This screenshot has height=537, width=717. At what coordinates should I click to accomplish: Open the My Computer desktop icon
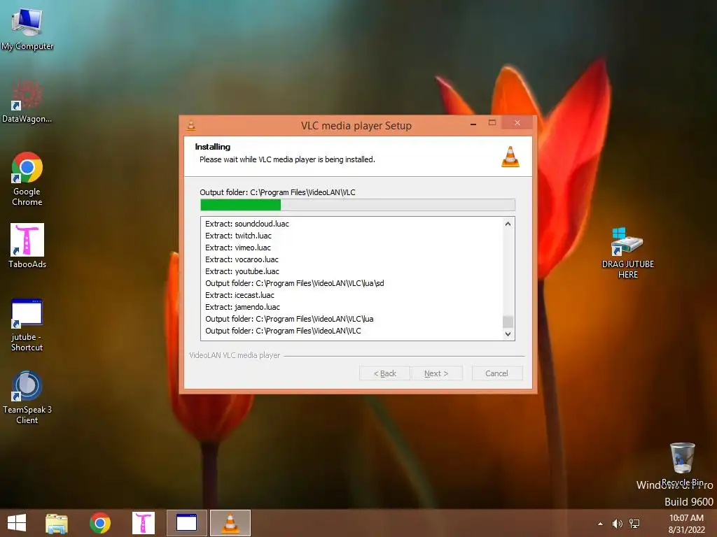(x=27, y=27)
